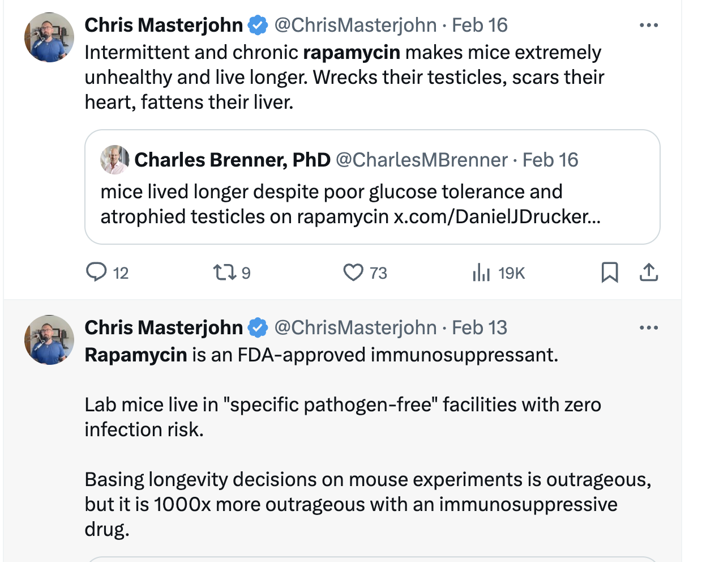This screenshot has width=702, height=562.
Task: Retweet the Feb 16 rapamycin tweet
Action: (x=225, y=273)
